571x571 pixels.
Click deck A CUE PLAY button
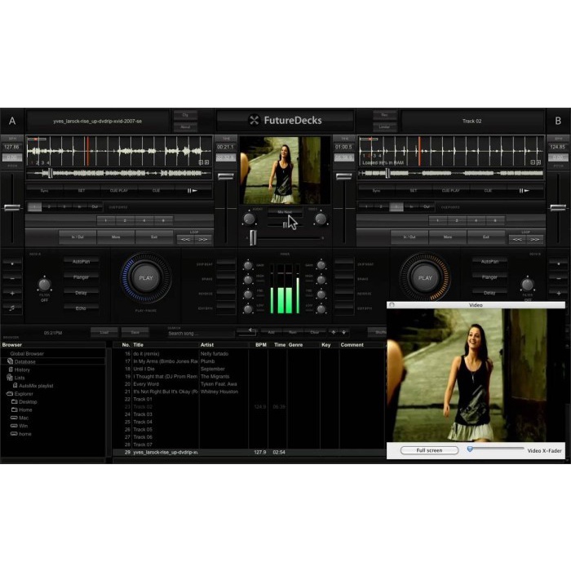click(119, 190)
